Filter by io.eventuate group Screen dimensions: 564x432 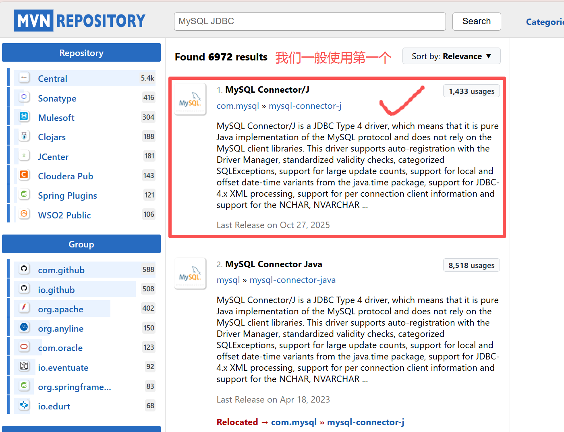63,368
